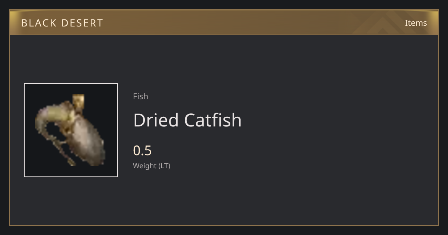
Task: Click the word Dried in the item title
Action: click(x=156, y=120)
